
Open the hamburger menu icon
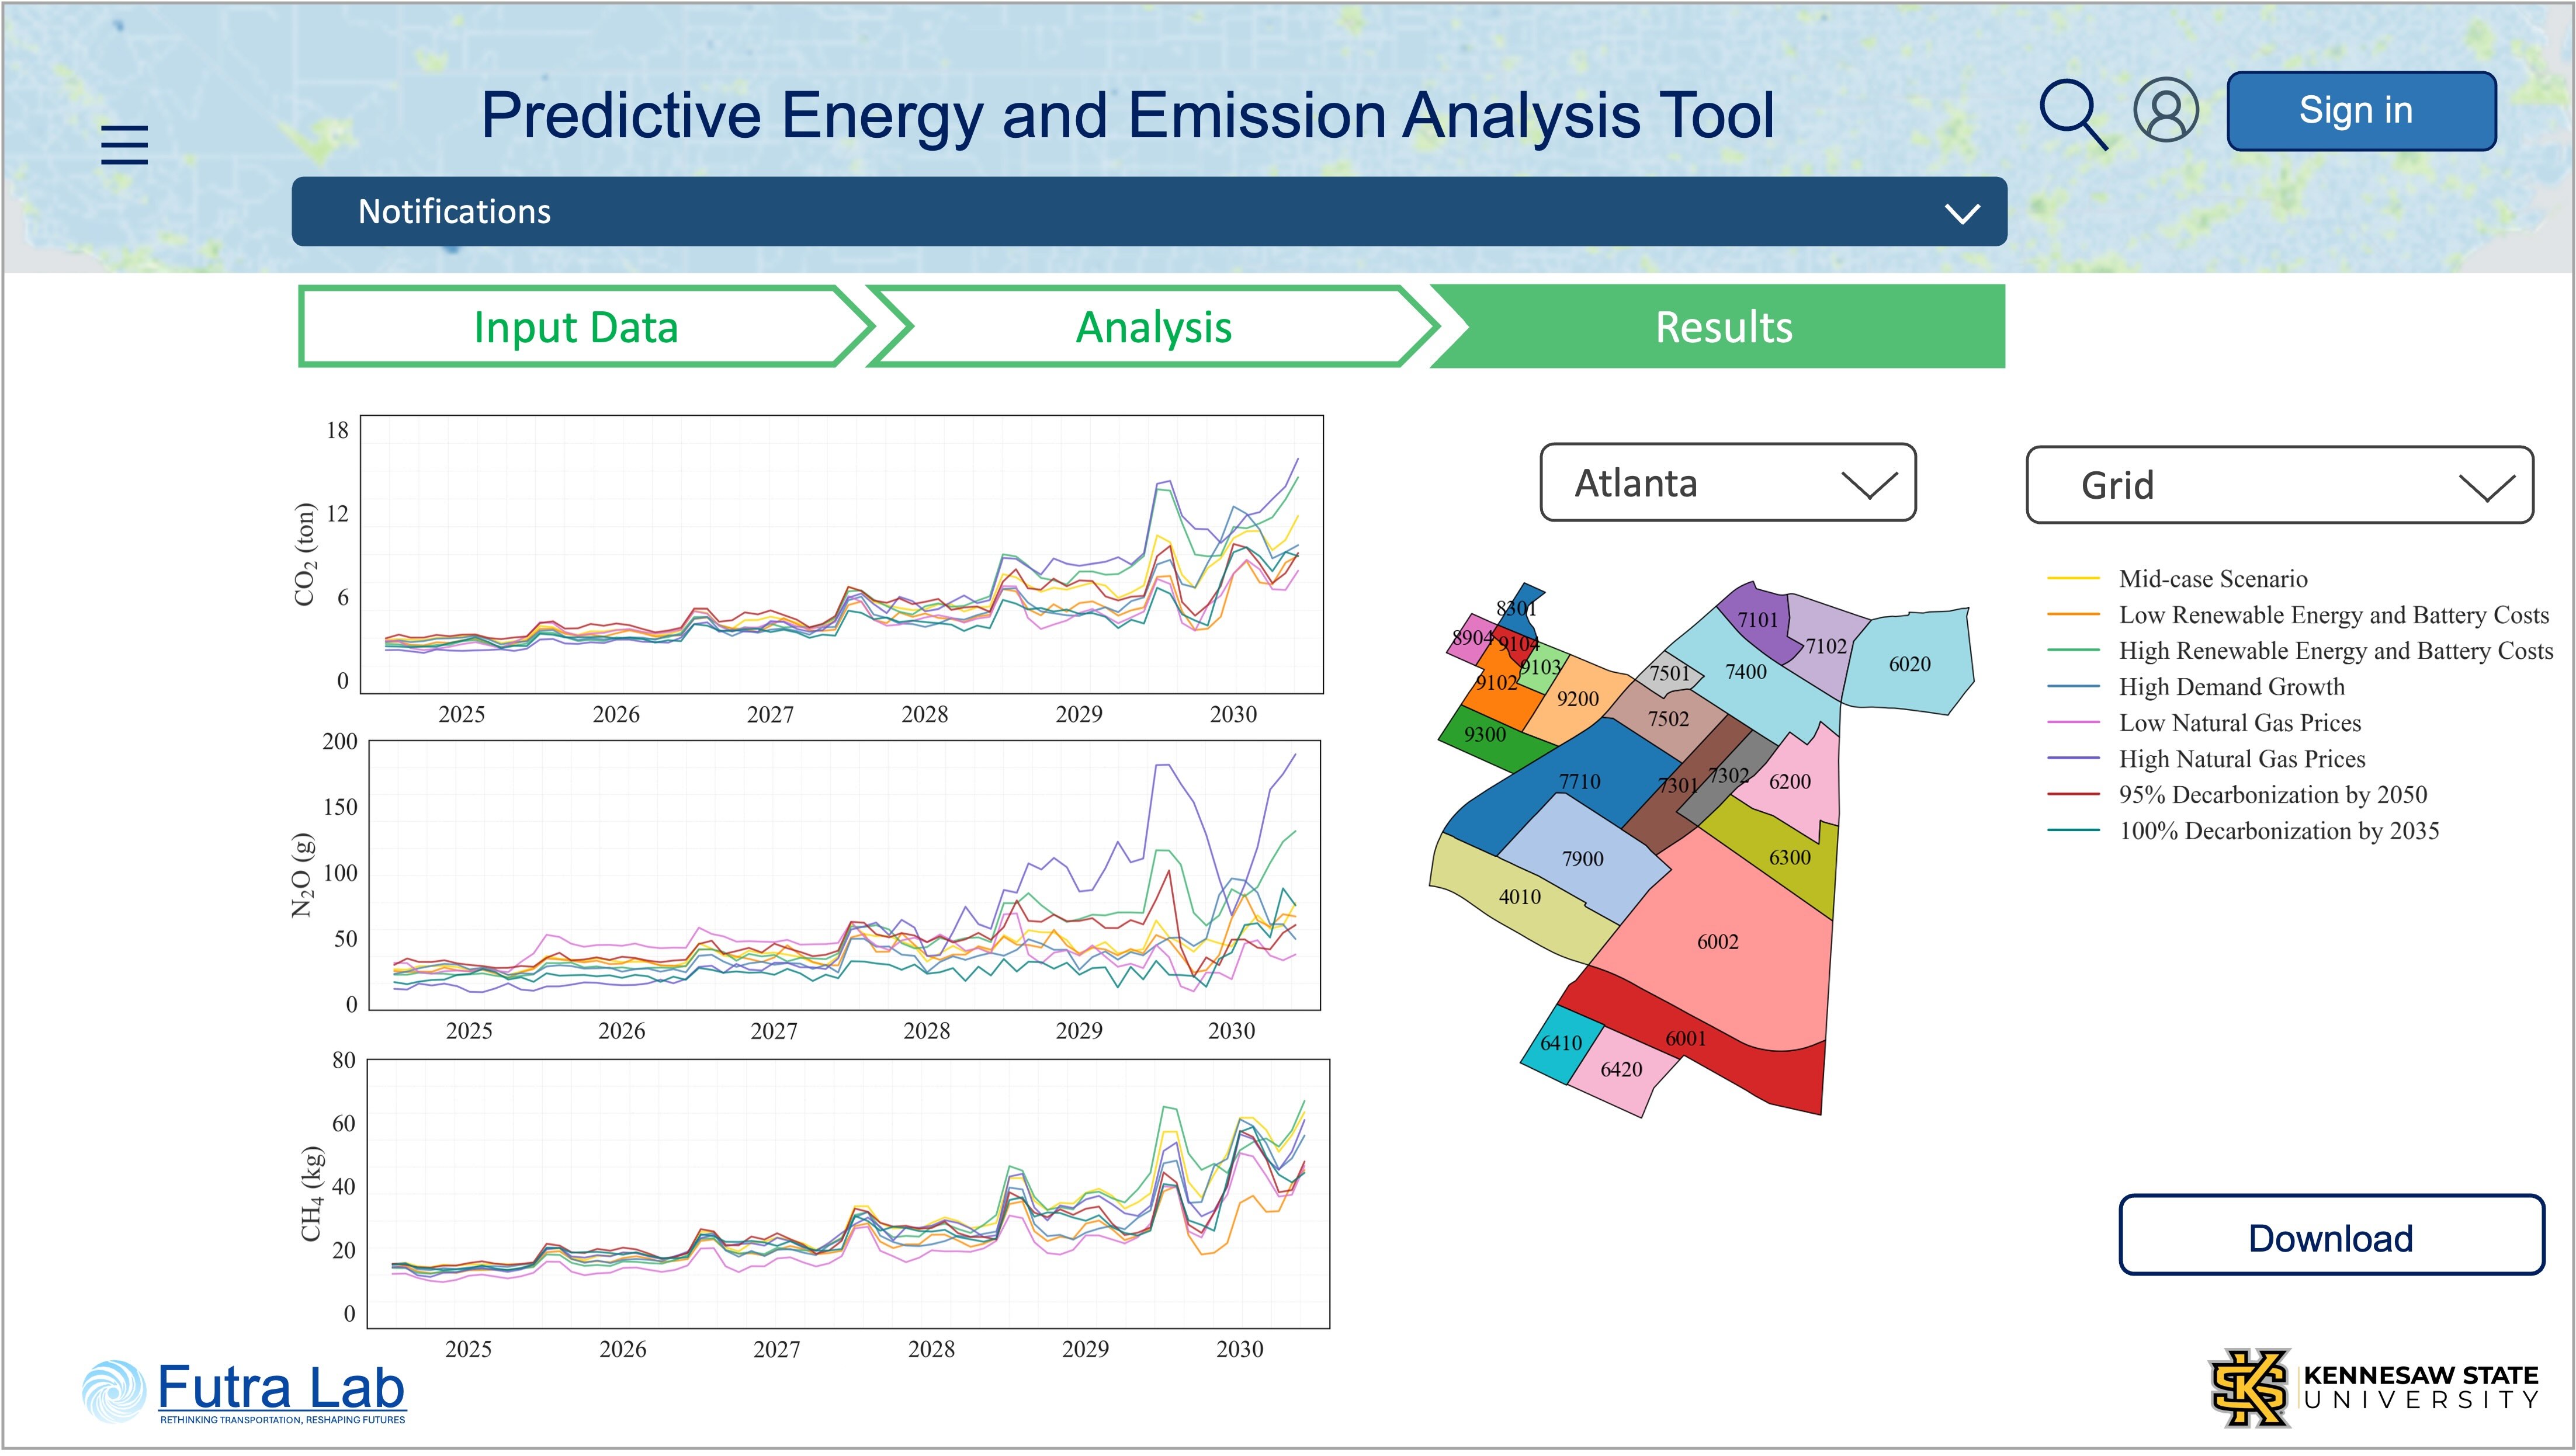[x=124, y=145]
